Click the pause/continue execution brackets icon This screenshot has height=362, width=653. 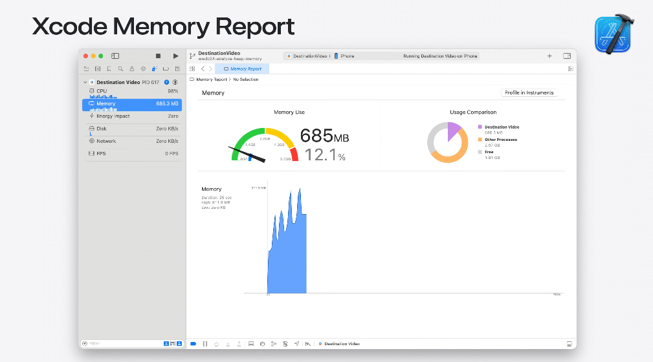click(x=205, y=344)
